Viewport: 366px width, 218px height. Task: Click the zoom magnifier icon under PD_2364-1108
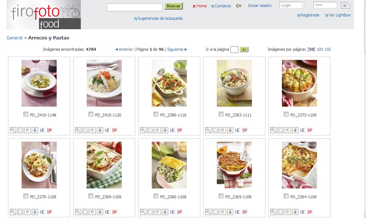(273, 212)
